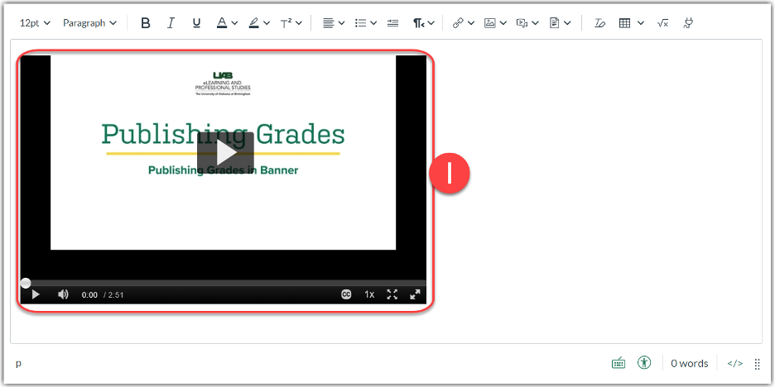Expand the text color options arrow
The image size is (775, 387).
[235, 23]
